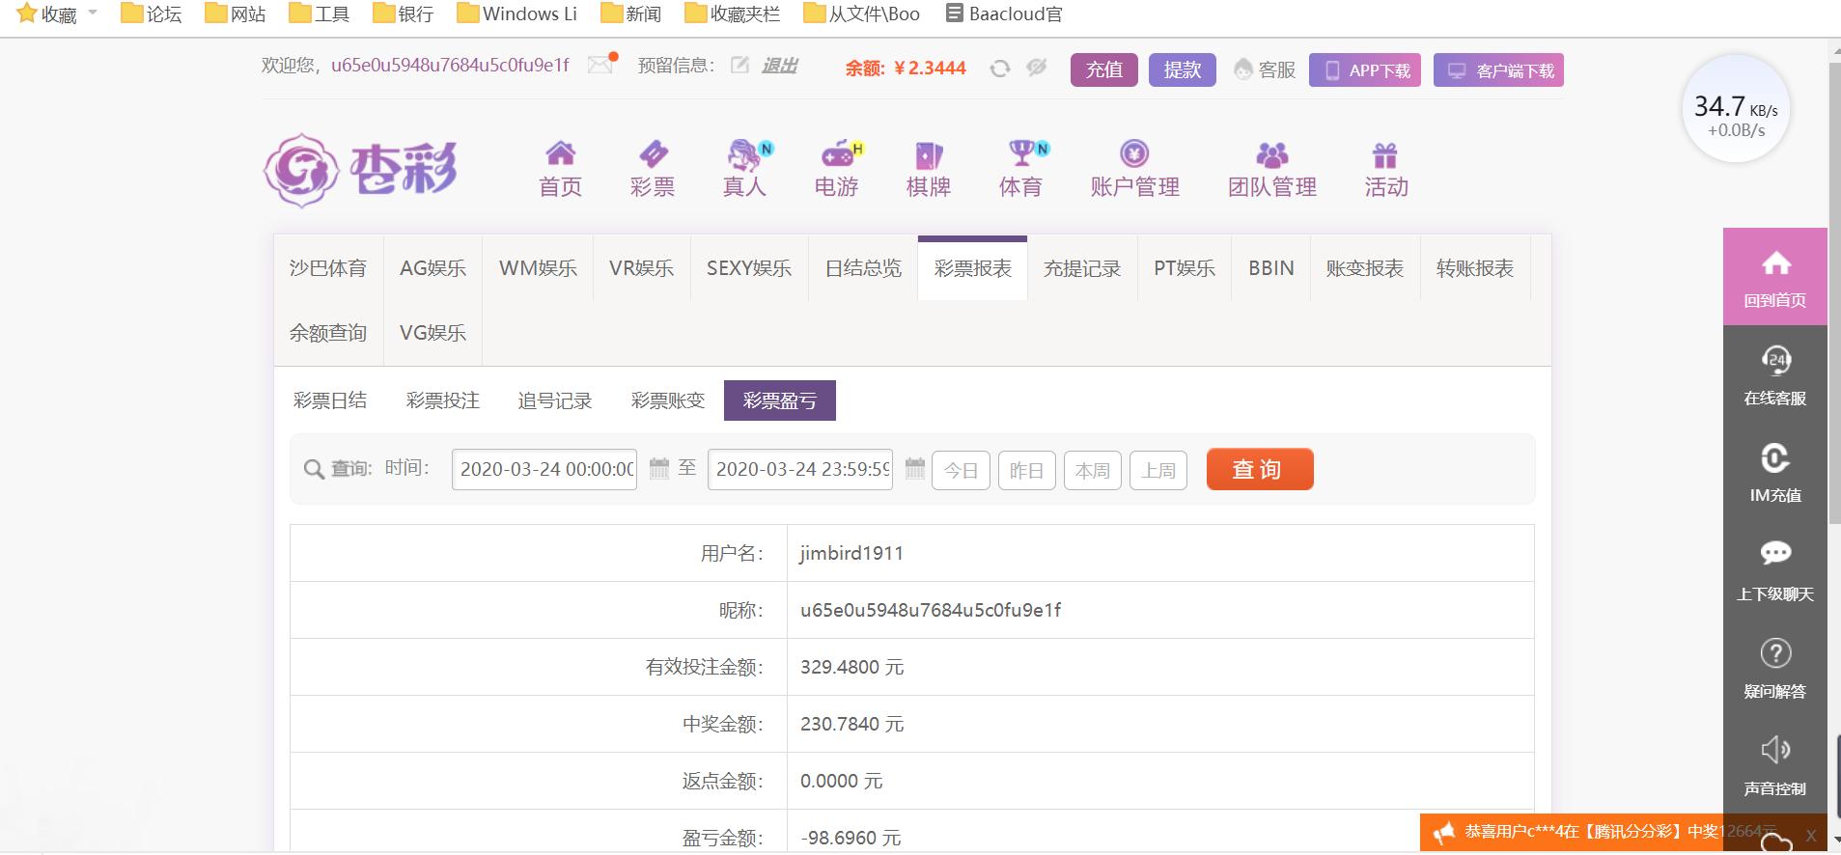The width and height of the screenshot is (1841, 855).
Task: Click the orange 查询 button
Action: [x=1260, y=469]
